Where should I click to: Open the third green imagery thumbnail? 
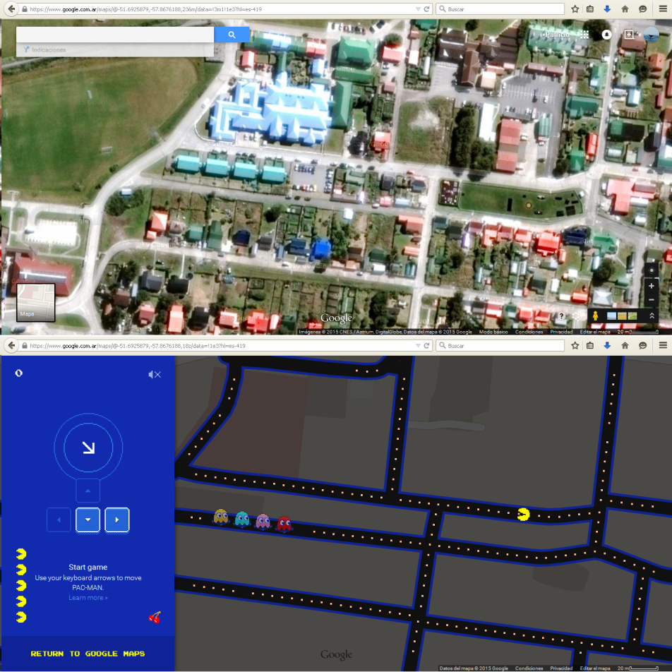pyautogui.click(x=632, y=316)
